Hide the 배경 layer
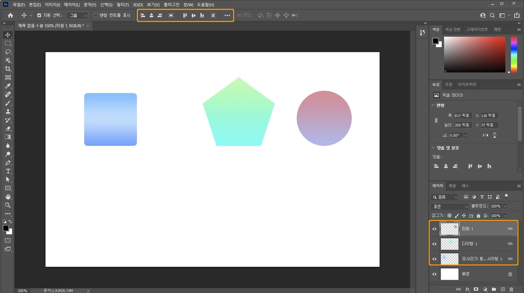Screen dimensions: 524x293 435,274
